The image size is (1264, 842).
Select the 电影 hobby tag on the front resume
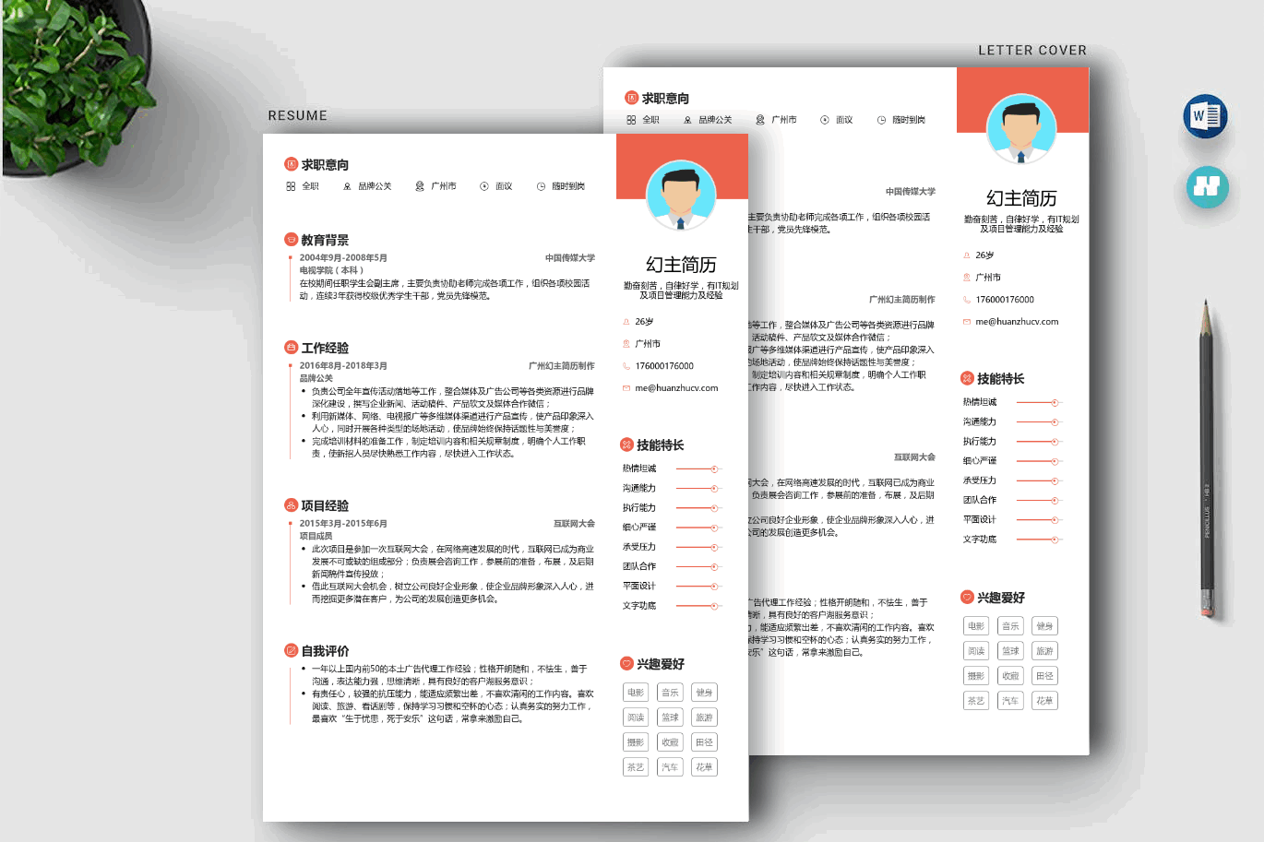click(636, 693)
